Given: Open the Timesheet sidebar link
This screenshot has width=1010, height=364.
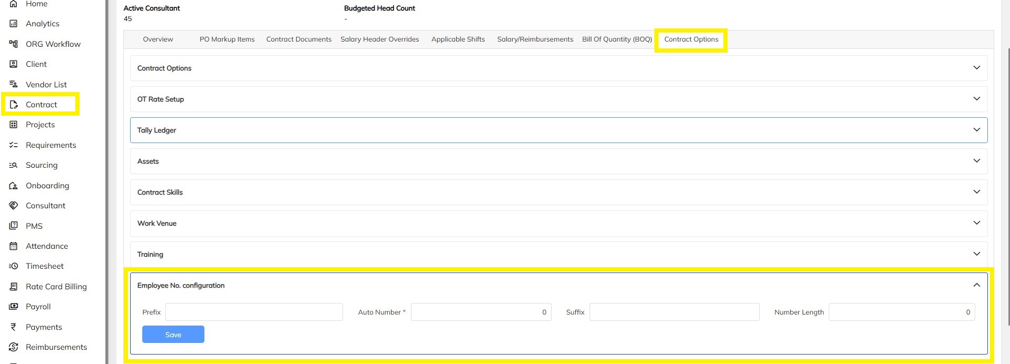Looking at the screenshot, I should (45, 266).
